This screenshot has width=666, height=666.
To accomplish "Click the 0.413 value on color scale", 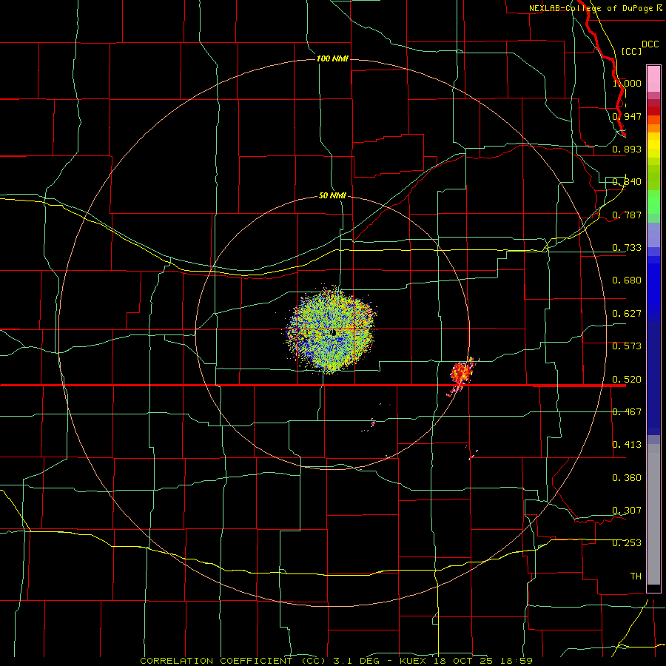I will tap(627, 445).
